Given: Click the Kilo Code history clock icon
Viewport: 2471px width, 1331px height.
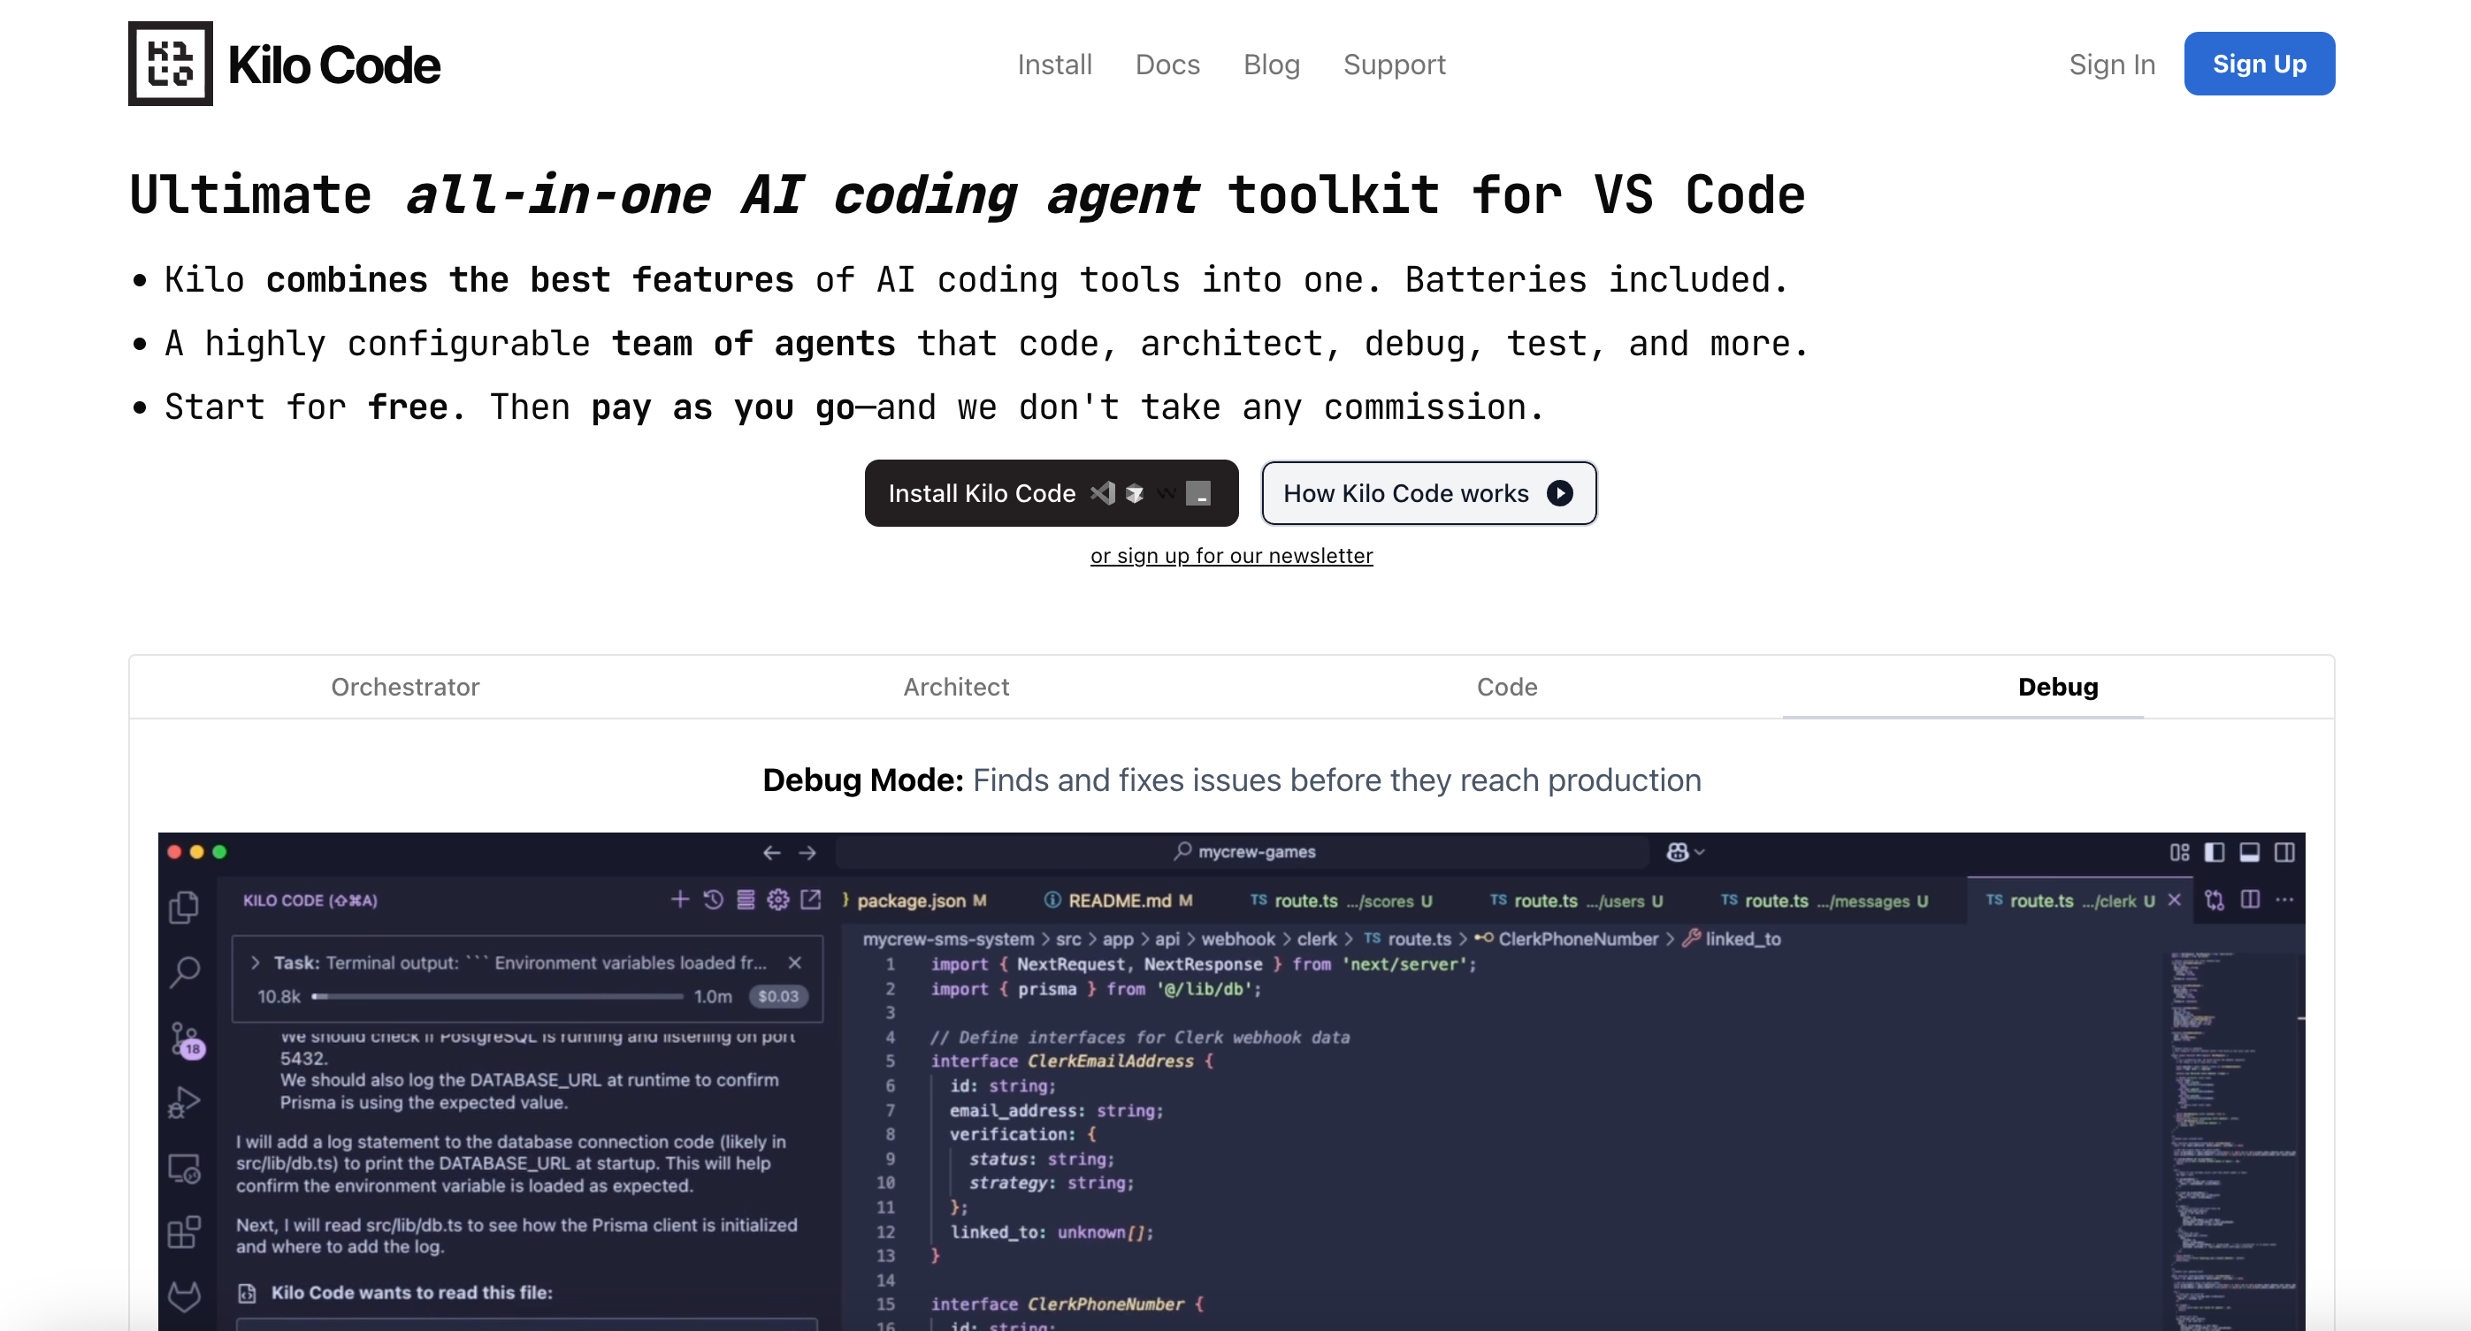Looking at the screenshot, I should point(713,900).
